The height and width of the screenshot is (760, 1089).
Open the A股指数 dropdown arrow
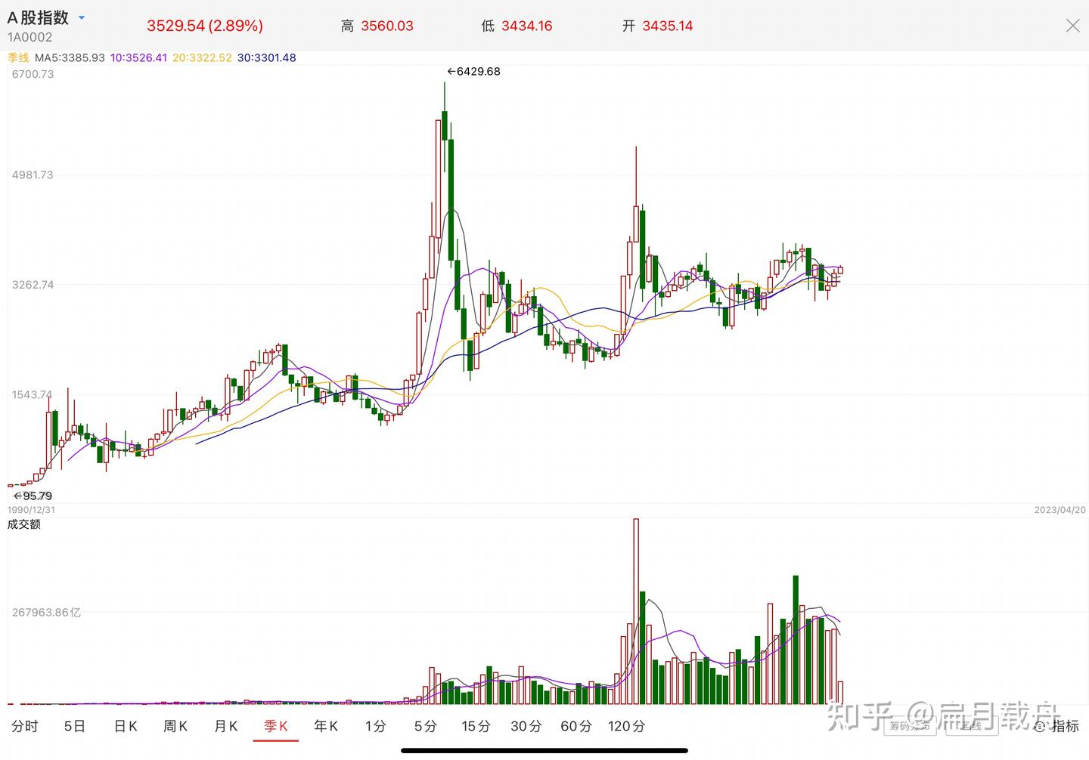tap(82, 17)
